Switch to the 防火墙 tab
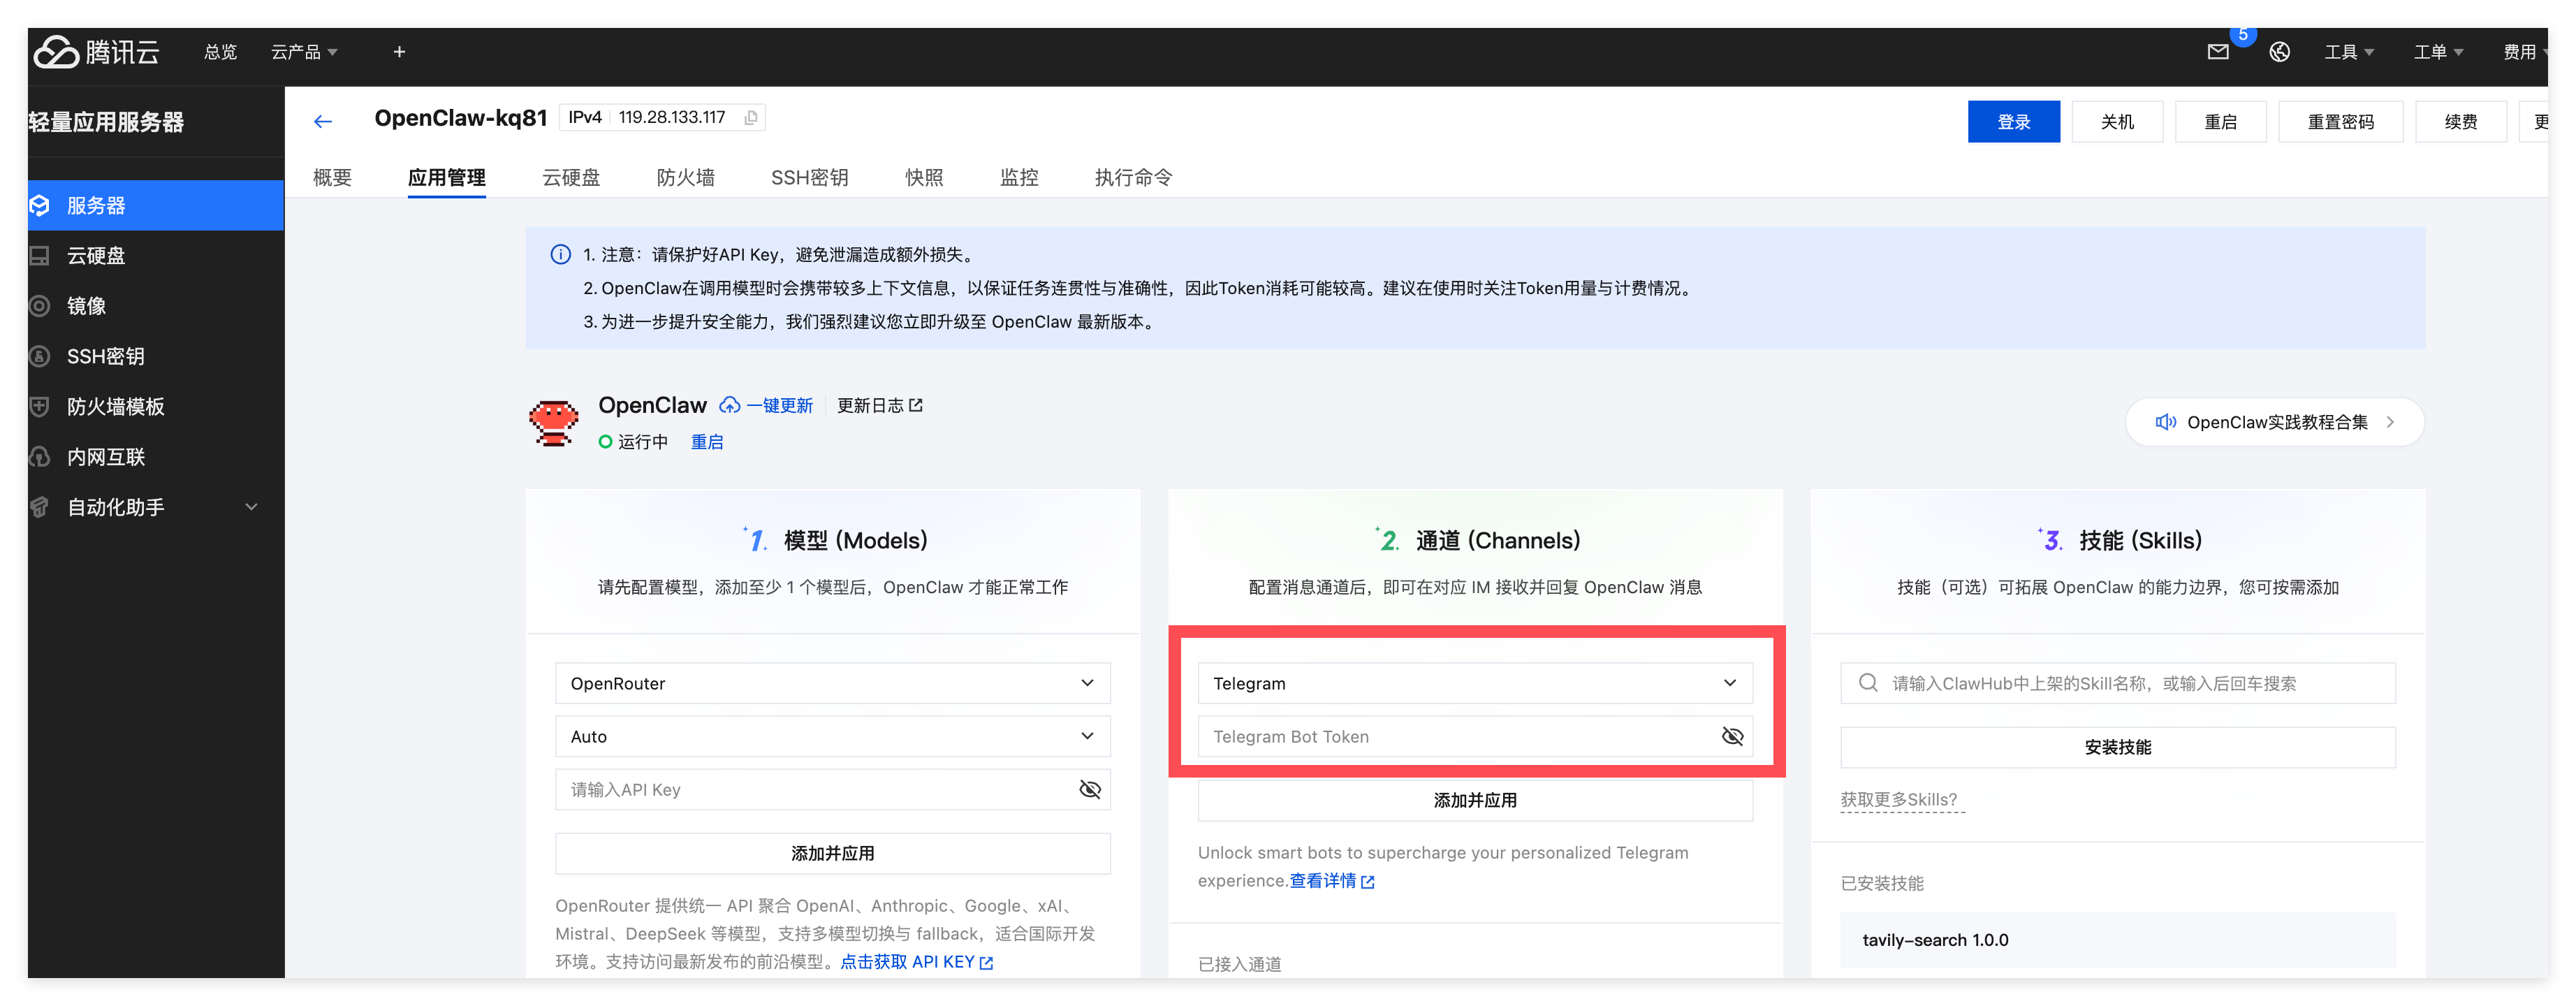The image size is (2576, 1006). click(x=685, y=177)
